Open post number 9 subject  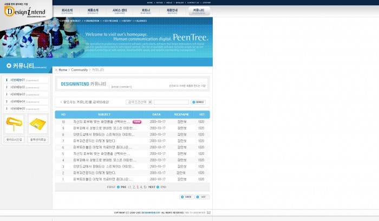click(105, 128)
